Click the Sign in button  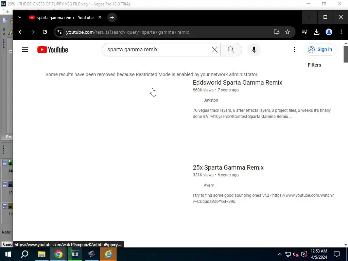pyautogui.click(x=320, y=50)
